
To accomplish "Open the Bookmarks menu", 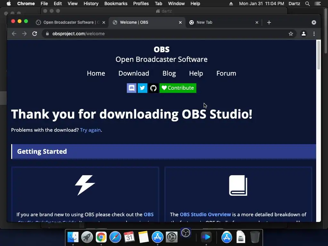I will 116,4.
